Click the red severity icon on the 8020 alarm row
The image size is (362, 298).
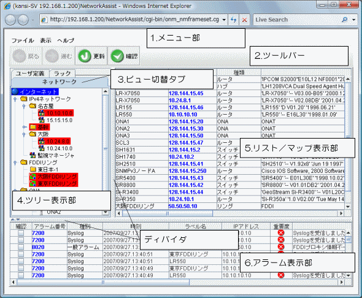coord(281,246)
